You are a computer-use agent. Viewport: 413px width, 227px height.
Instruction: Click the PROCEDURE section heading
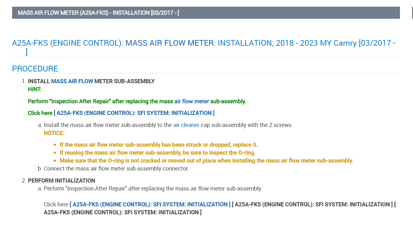coord(35,69)
